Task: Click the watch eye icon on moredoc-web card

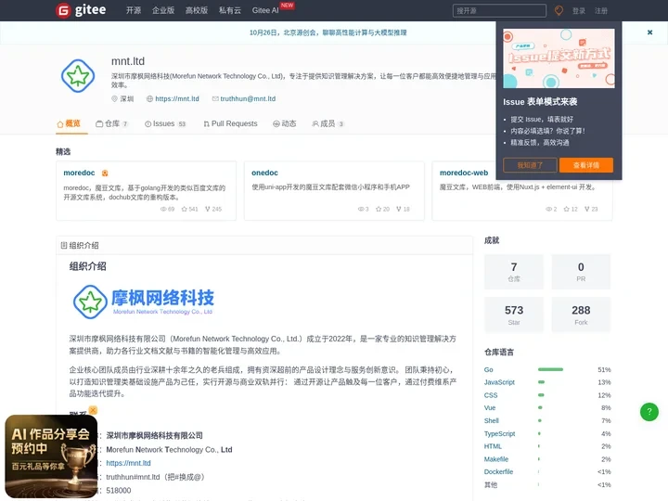Action: [x=548, y=209]
